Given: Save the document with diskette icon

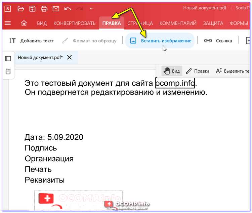Looking at the screenshot, I should tap(33, 9).
